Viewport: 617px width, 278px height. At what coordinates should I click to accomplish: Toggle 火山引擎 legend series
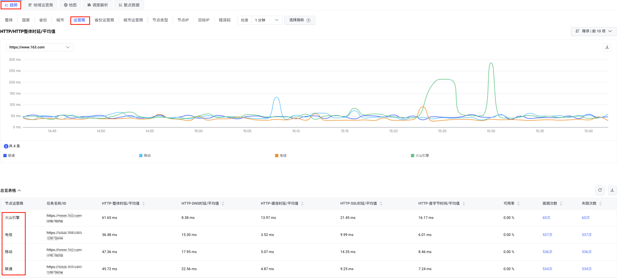pyautogui.click(x=420, y=156)
